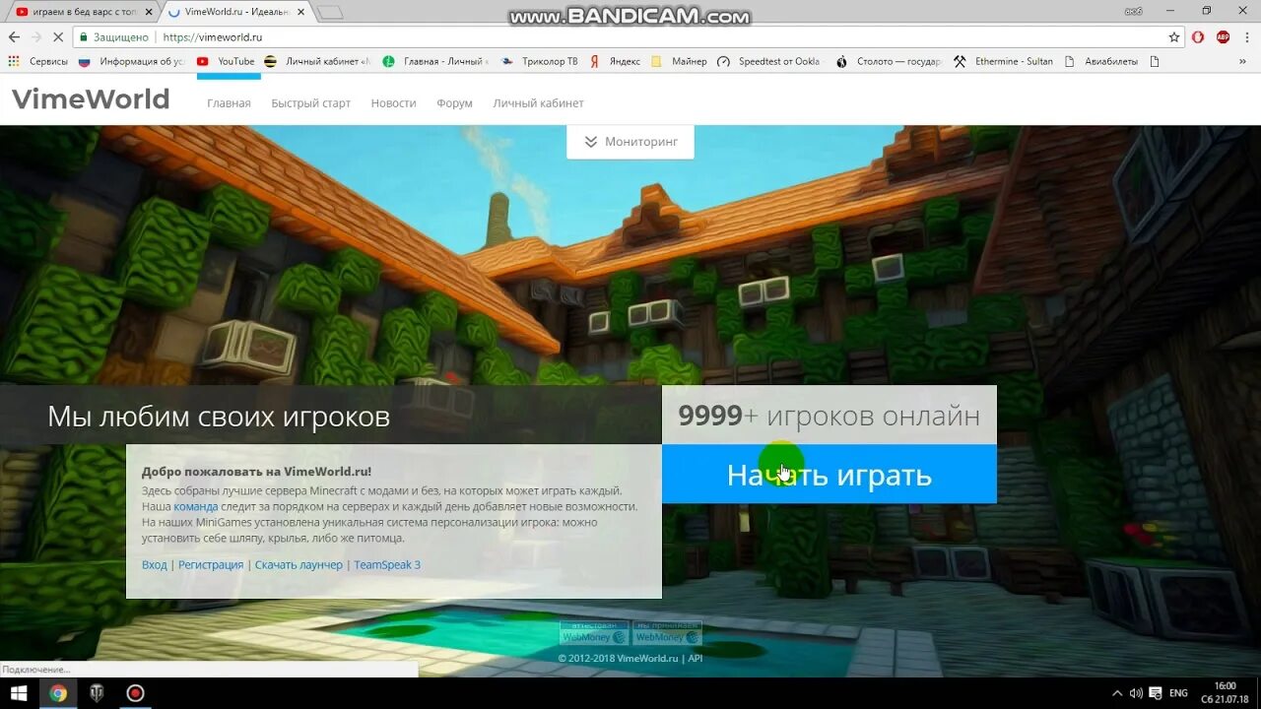Click the Регистрация link
The width and height of the screenshot is (1261, 709).
(211, 564)
